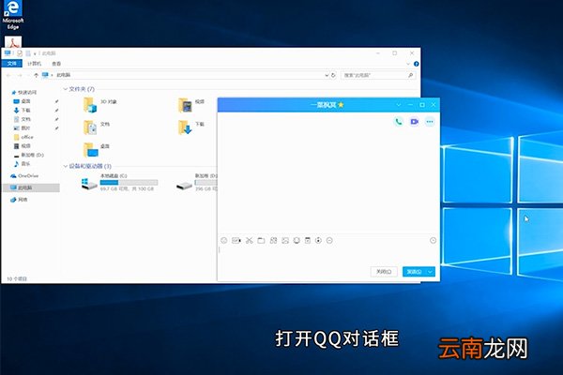
Task: Select 下载 in the navigation pane
Action: (x=23, y=111)
